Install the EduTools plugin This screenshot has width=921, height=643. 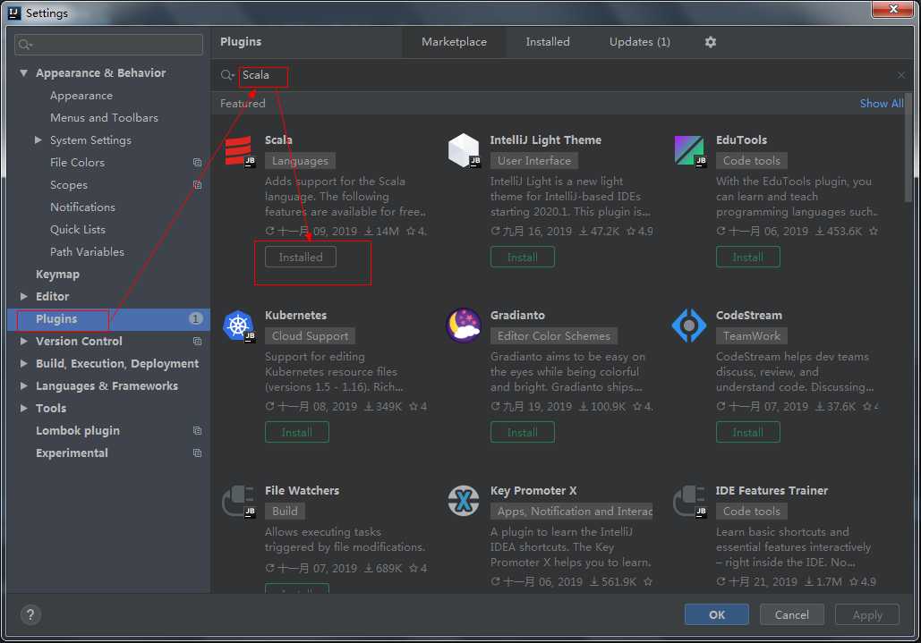[x=747, y=257]
